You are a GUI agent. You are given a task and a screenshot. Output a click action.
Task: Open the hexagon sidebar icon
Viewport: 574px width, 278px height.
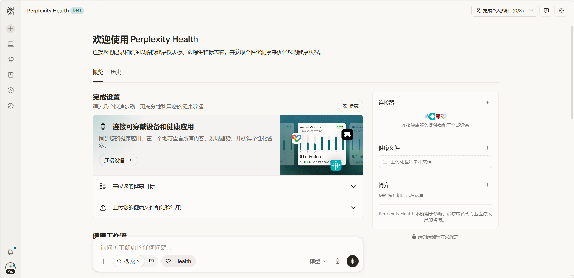pos(11,90)
